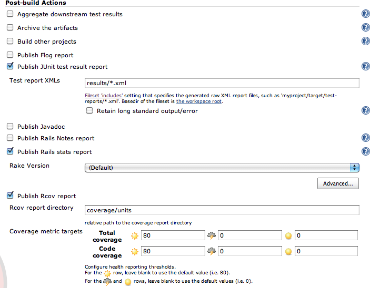Disable Publish Rcov report checkbox
Image resolution: width=370 pixels, height=288 pixels.
[x=10, y=195]
